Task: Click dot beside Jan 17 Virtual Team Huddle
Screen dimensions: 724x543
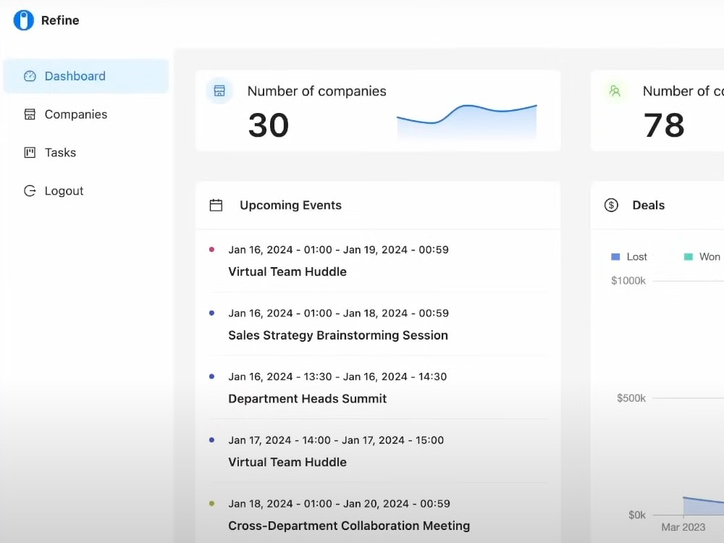Action: click(212, 440)
